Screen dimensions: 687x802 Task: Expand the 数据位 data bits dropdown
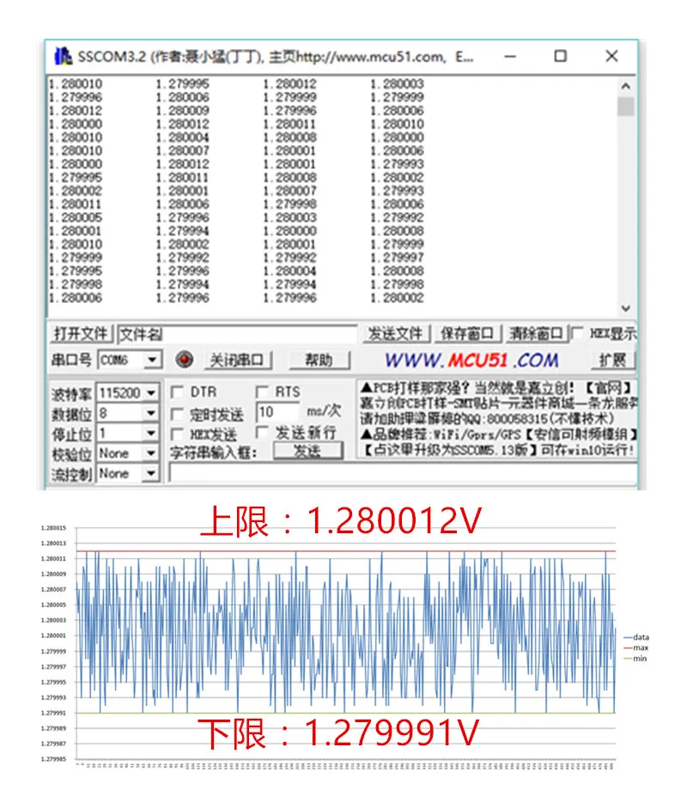point(151,413)
